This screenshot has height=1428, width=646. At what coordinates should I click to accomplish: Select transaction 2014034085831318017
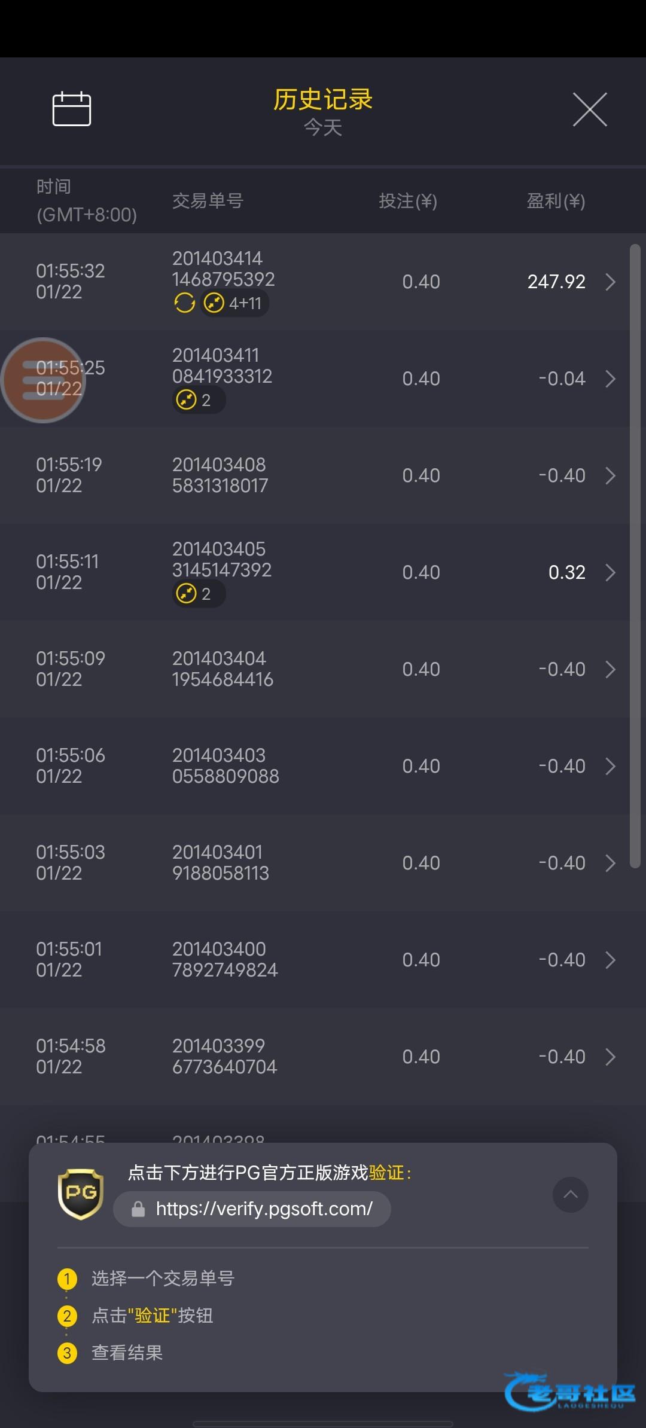tap(220, 475)
